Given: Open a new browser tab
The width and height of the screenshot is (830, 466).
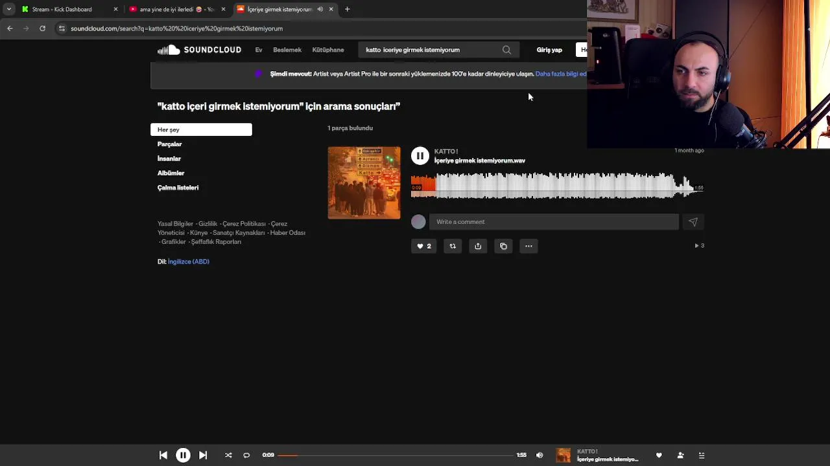Looking at the screenshot, I should pyautogui.click(x=347, y=9).
